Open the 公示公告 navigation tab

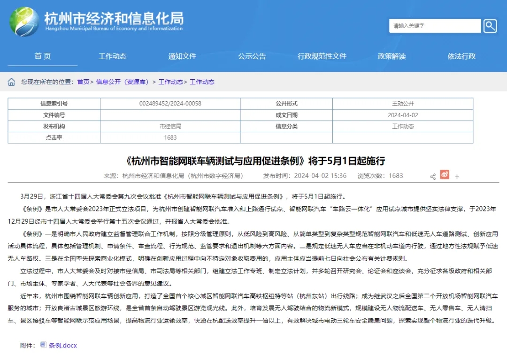coord(252,56)
